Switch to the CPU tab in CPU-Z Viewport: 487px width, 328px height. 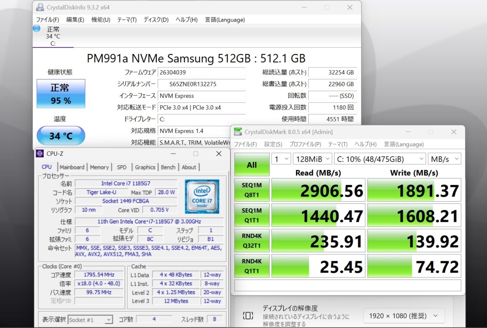(x=47, y=167)
